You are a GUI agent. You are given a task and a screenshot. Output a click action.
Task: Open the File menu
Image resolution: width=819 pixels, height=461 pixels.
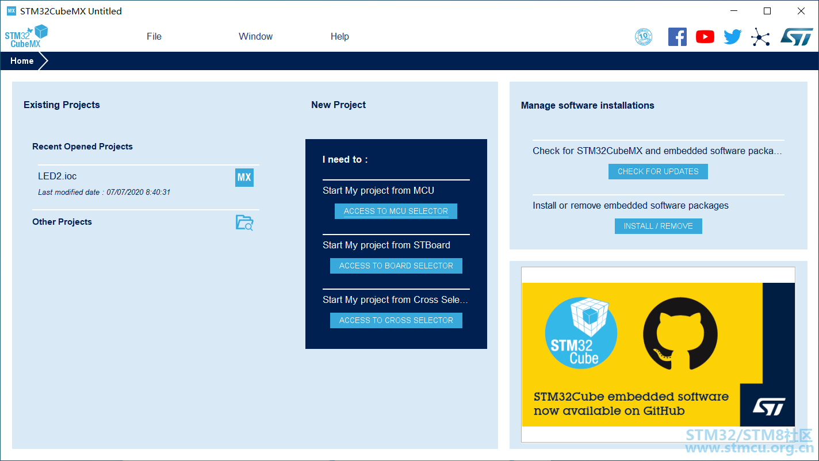click(x=154, y=36)
